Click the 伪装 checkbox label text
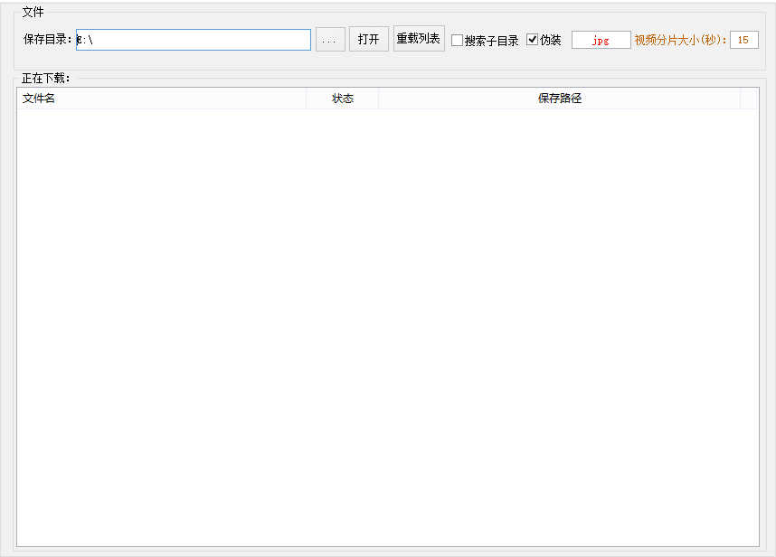This screenshot has width=776, height=557. coord(551,41)
